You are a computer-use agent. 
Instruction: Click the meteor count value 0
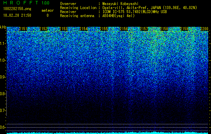coord(48,15)
